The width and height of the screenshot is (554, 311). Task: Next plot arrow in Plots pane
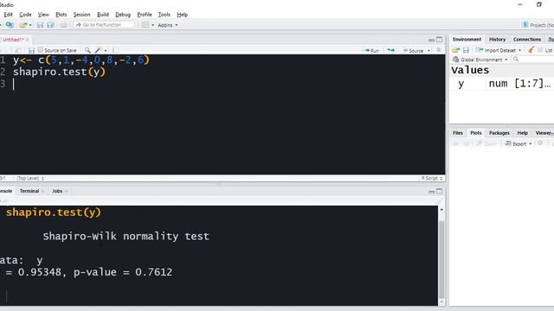click(466, 143)
